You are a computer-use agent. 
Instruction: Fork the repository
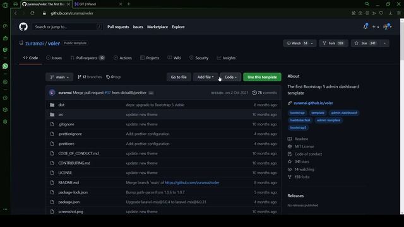click(x=333, y=44)
